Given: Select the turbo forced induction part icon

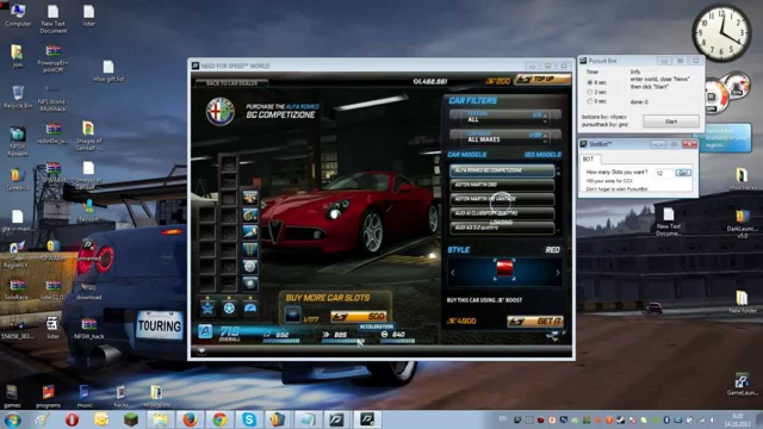Looking at the screenshot, I should 250,214.
